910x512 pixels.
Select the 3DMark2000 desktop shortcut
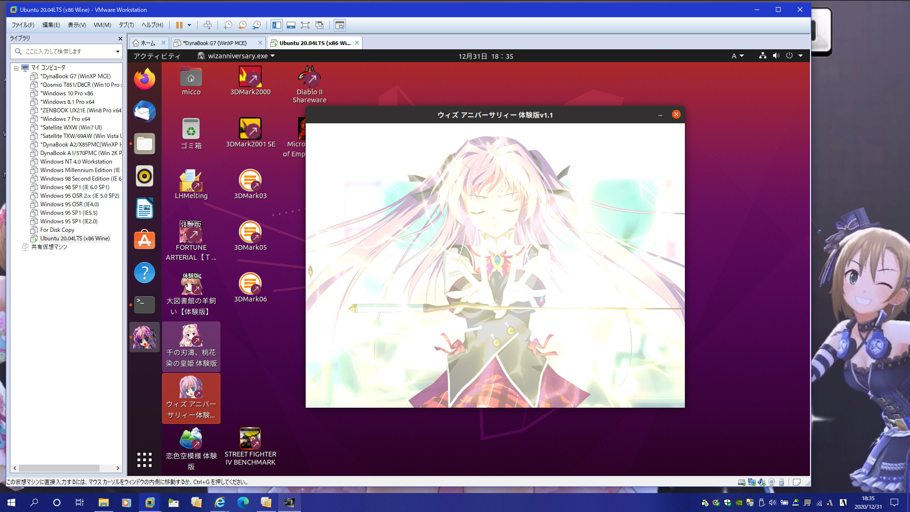pos(250,82)
